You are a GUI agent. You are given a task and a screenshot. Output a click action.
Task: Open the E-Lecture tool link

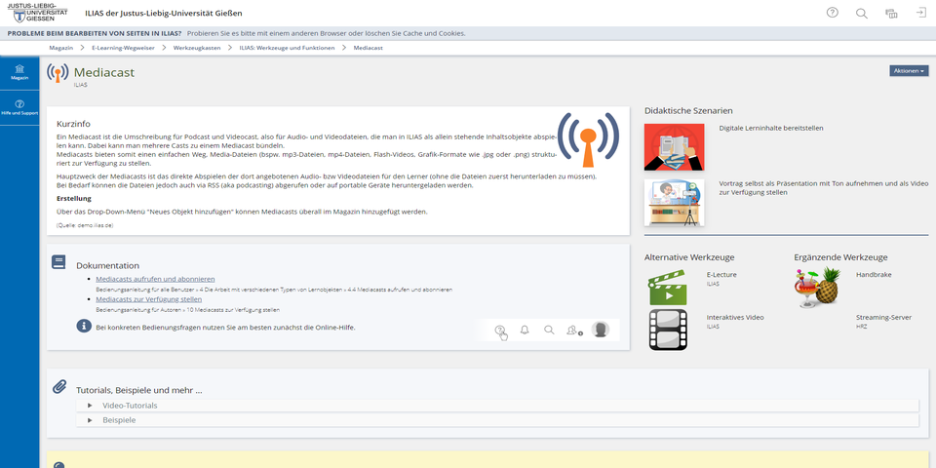click(x=721, y=275)
